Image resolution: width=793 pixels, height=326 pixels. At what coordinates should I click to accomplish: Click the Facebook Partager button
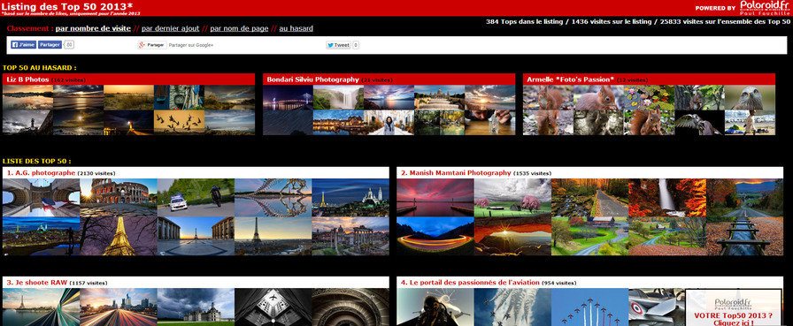[50, 45]
